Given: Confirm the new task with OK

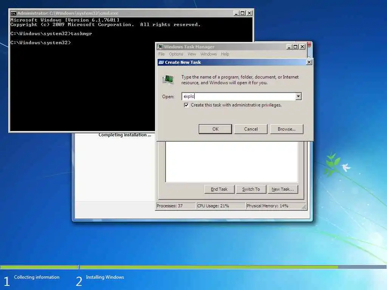Looking at the screenshot, I should (x=215, y=129).
